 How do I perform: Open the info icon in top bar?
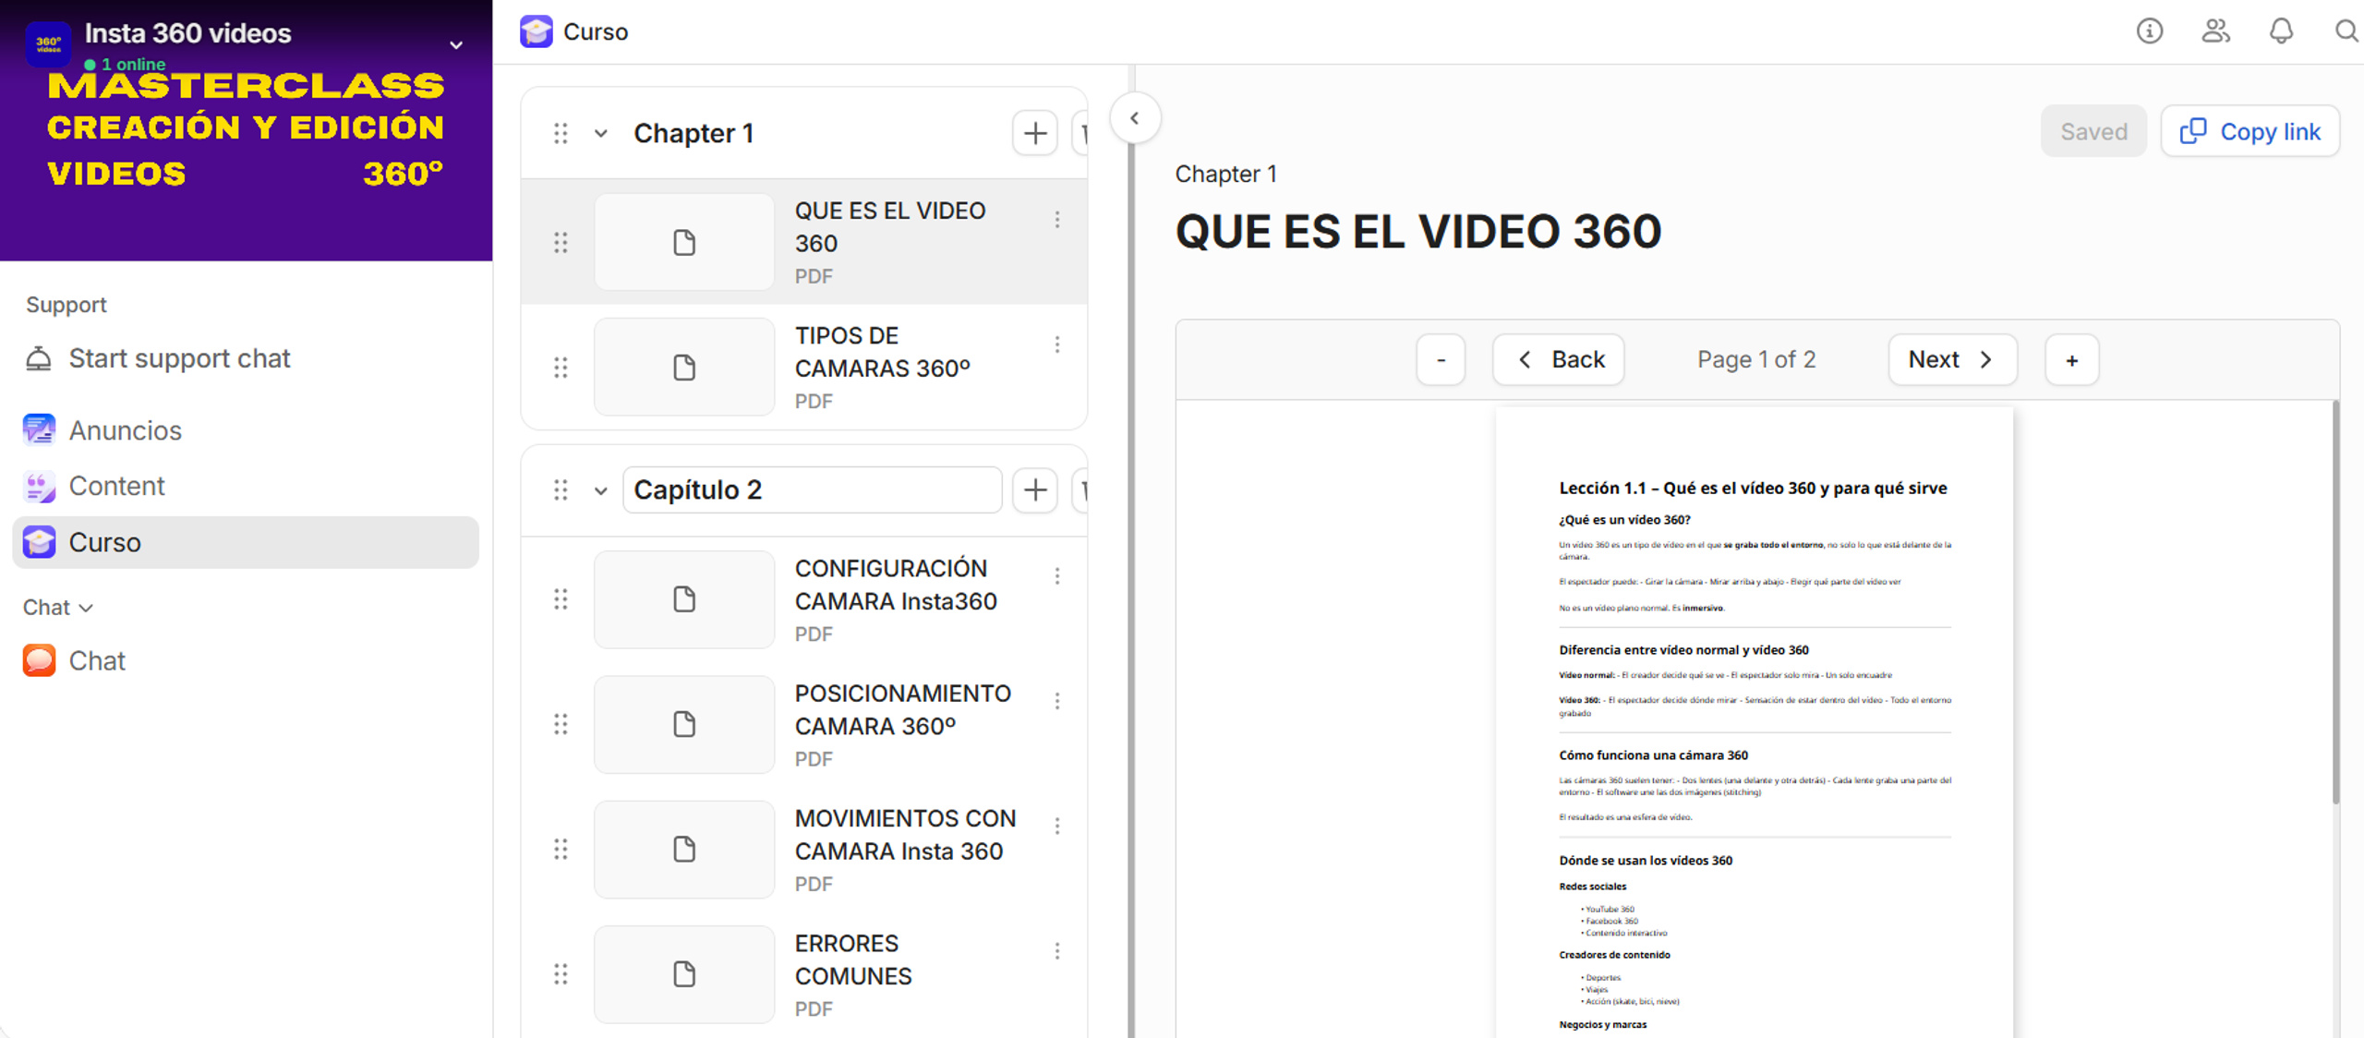[x=2149, y=31]
